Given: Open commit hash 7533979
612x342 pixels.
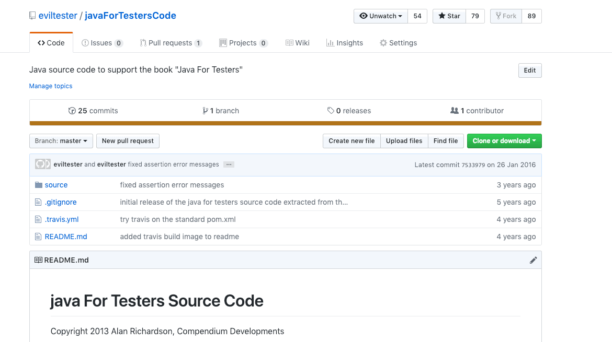Looking at the screenshot, I should (473, 165).
